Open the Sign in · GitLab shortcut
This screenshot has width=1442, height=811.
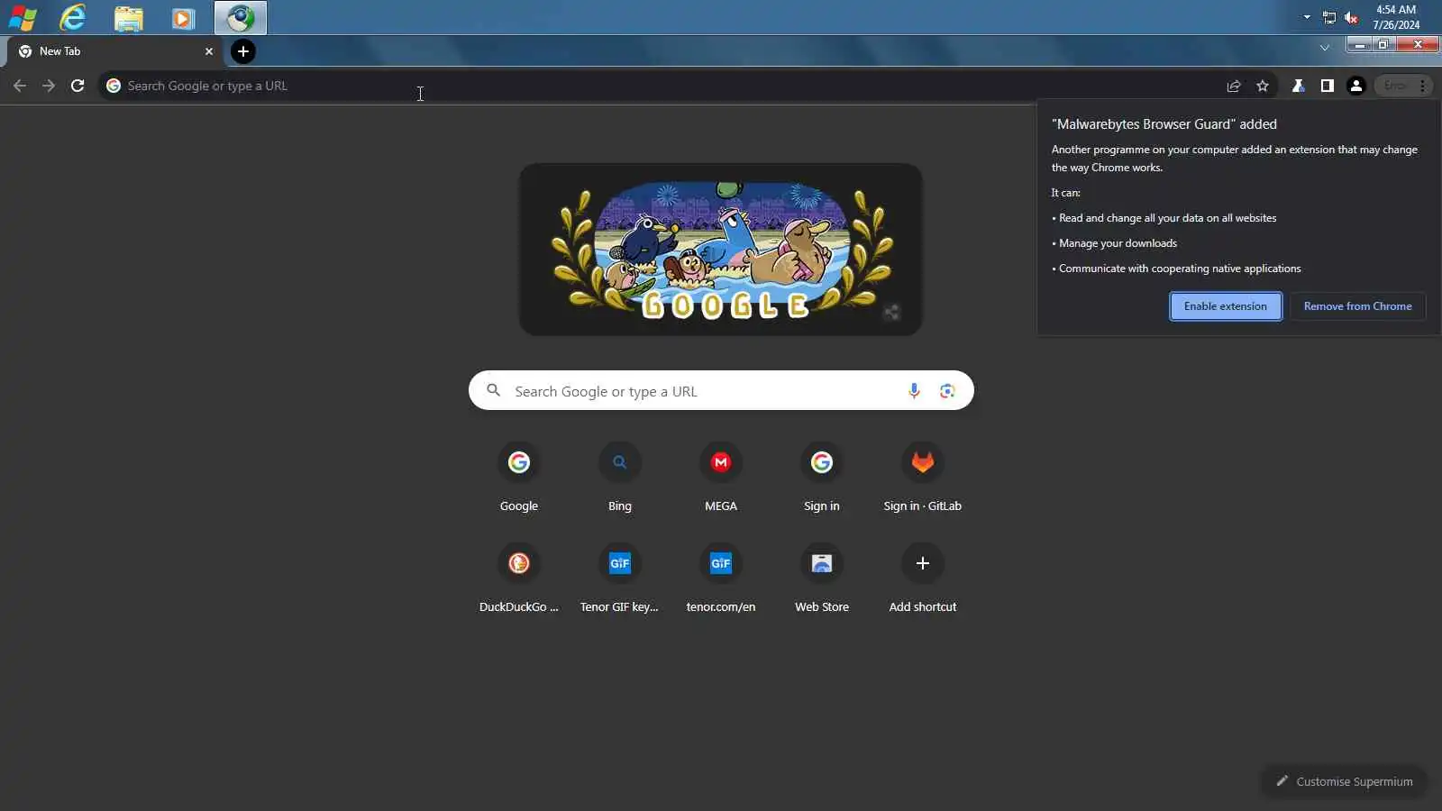(923, 478)
